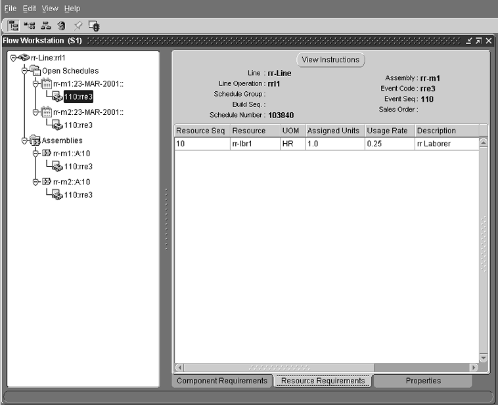Click the table's scroll up arrow
The height and width of the screenshot is (405, 498).
click(484, 142)
